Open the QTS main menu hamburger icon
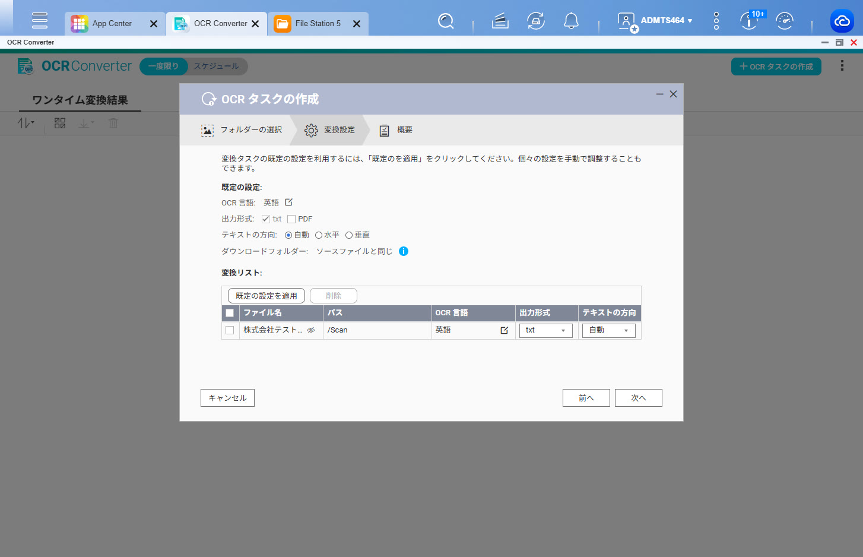 [x=40, y=20]
